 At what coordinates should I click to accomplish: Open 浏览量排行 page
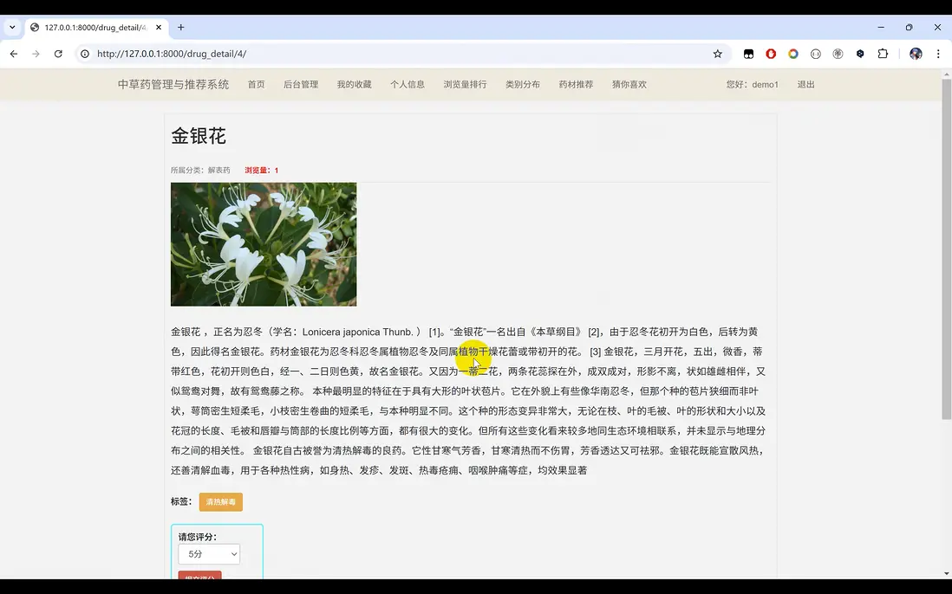tap(465, 84)
